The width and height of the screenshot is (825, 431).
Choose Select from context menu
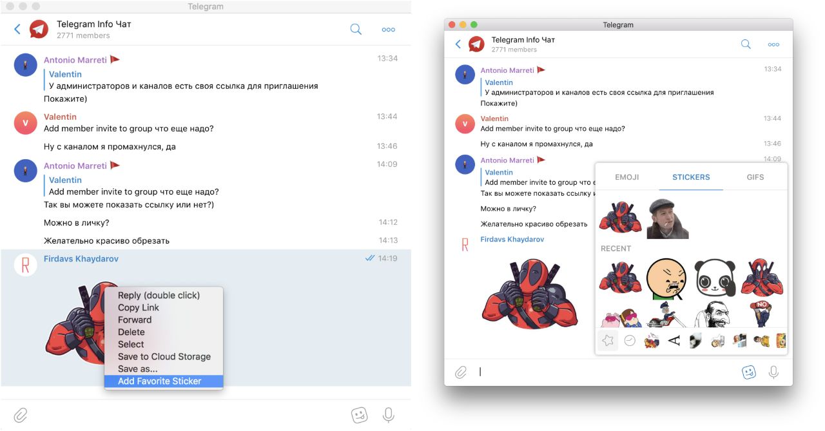click(131, 344)
